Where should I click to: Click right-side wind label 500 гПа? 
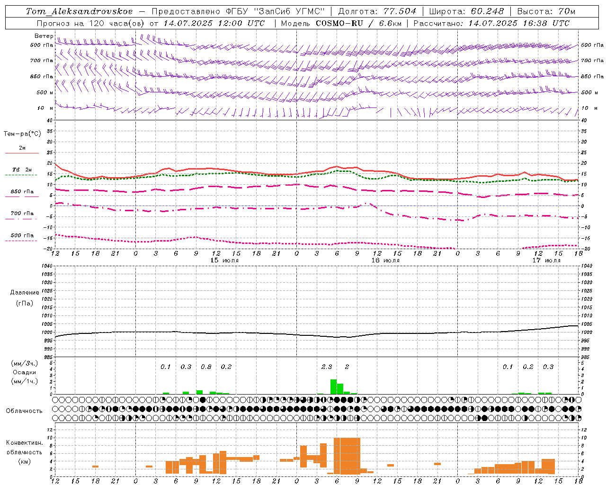592,45
